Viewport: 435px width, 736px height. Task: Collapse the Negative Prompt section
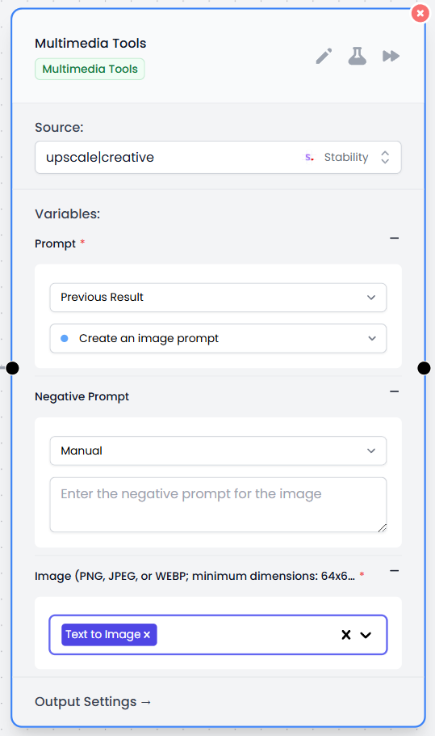click(x=395, y=391)
